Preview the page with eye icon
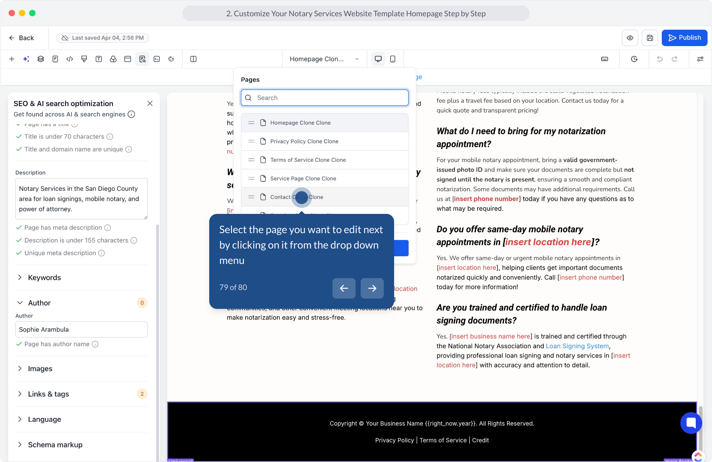 click(x=630, y=38)
